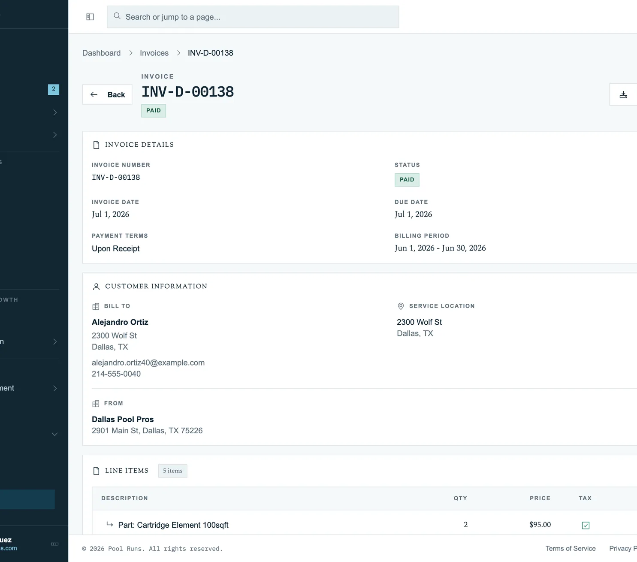Click the Invoice Details document icon

tap(96, 145)
